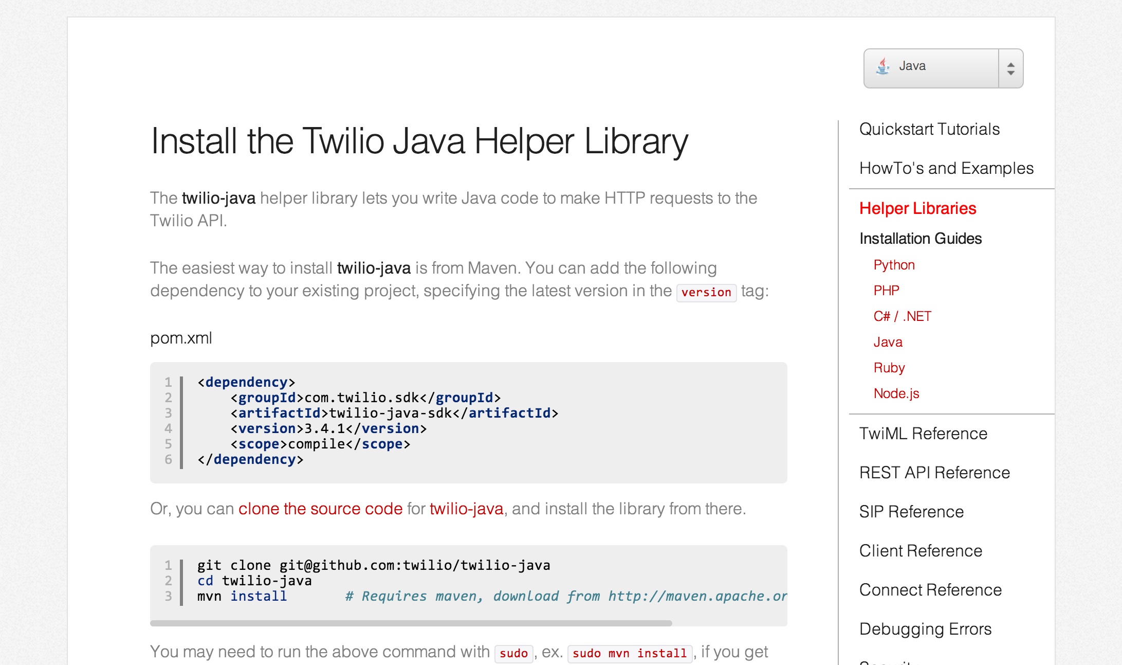
Task: Go to the Java installation guide link
Action: (x=888, y=342)
